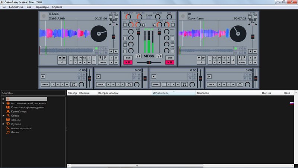Screen dimensions: 298x168
Task: Toggle right deck headphone cue button
Action: [159, 56]
